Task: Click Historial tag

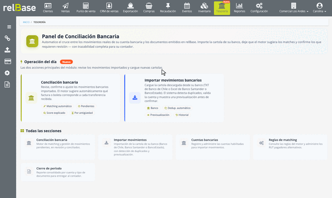Action: pos(182,115)
